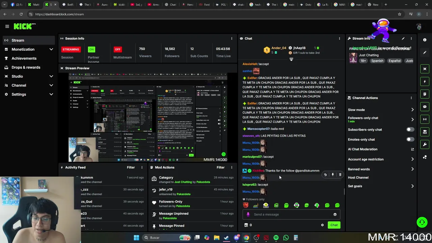Open the green support chat bubble
This screenshot has height=243, width=432.
(x=422, y=222)
